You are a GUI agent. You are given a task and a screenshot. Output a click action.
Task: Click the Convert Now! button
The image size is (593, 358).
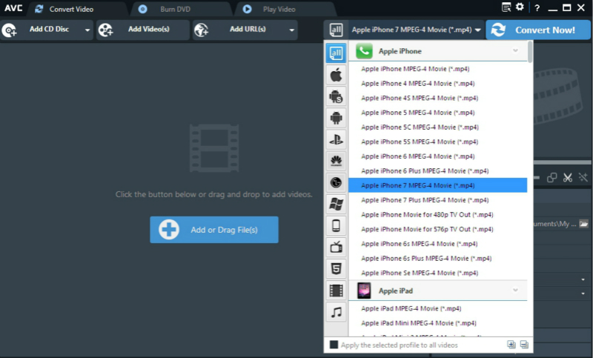(x=538, y=30)
